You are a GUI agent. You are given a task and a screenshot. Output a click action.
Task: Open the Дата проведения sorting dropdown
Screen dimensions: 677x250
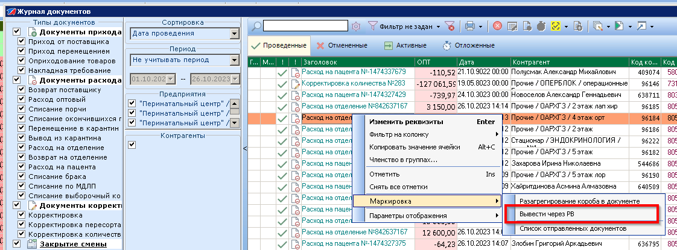pos(235,33)
